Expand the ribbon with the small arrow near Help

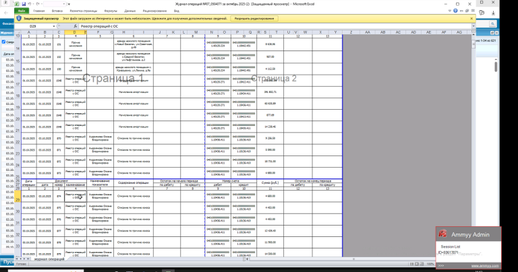click(450, 11)
